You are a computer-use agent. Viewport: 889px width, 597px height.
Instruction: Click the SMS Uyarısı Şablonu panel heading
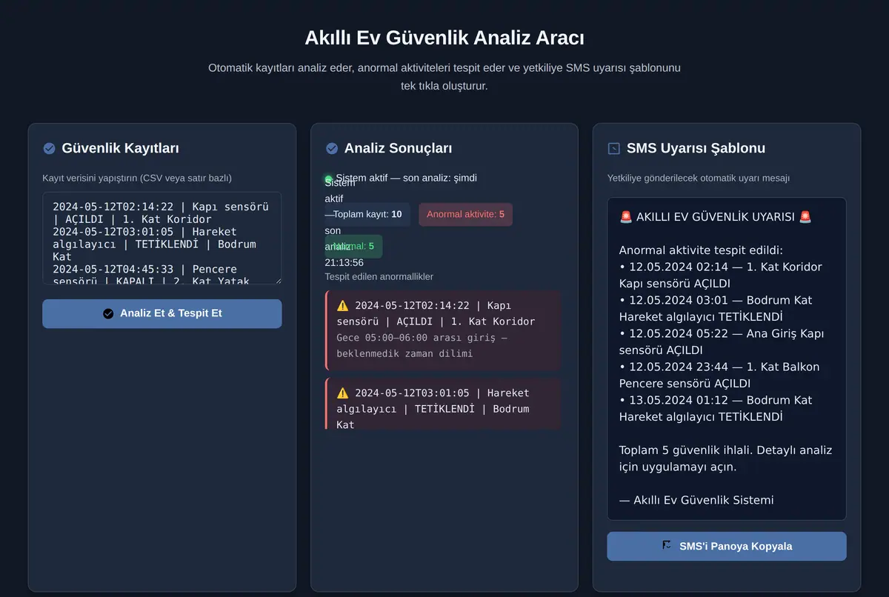coord(696,148)
